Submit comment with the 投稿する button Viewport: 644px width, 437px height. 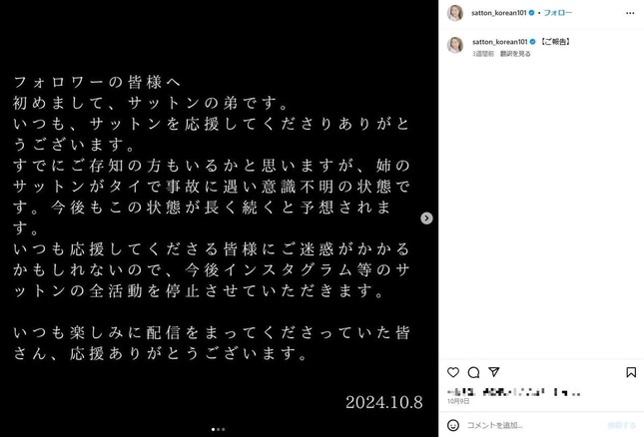click(622, 425)
